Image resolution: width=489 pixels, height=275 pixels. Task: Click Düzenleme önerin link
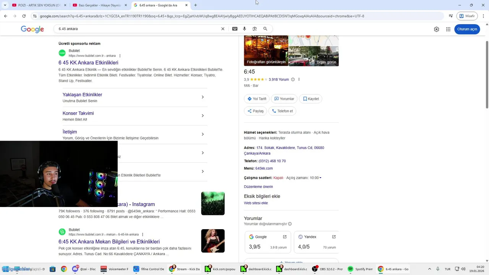click(258, 187)
